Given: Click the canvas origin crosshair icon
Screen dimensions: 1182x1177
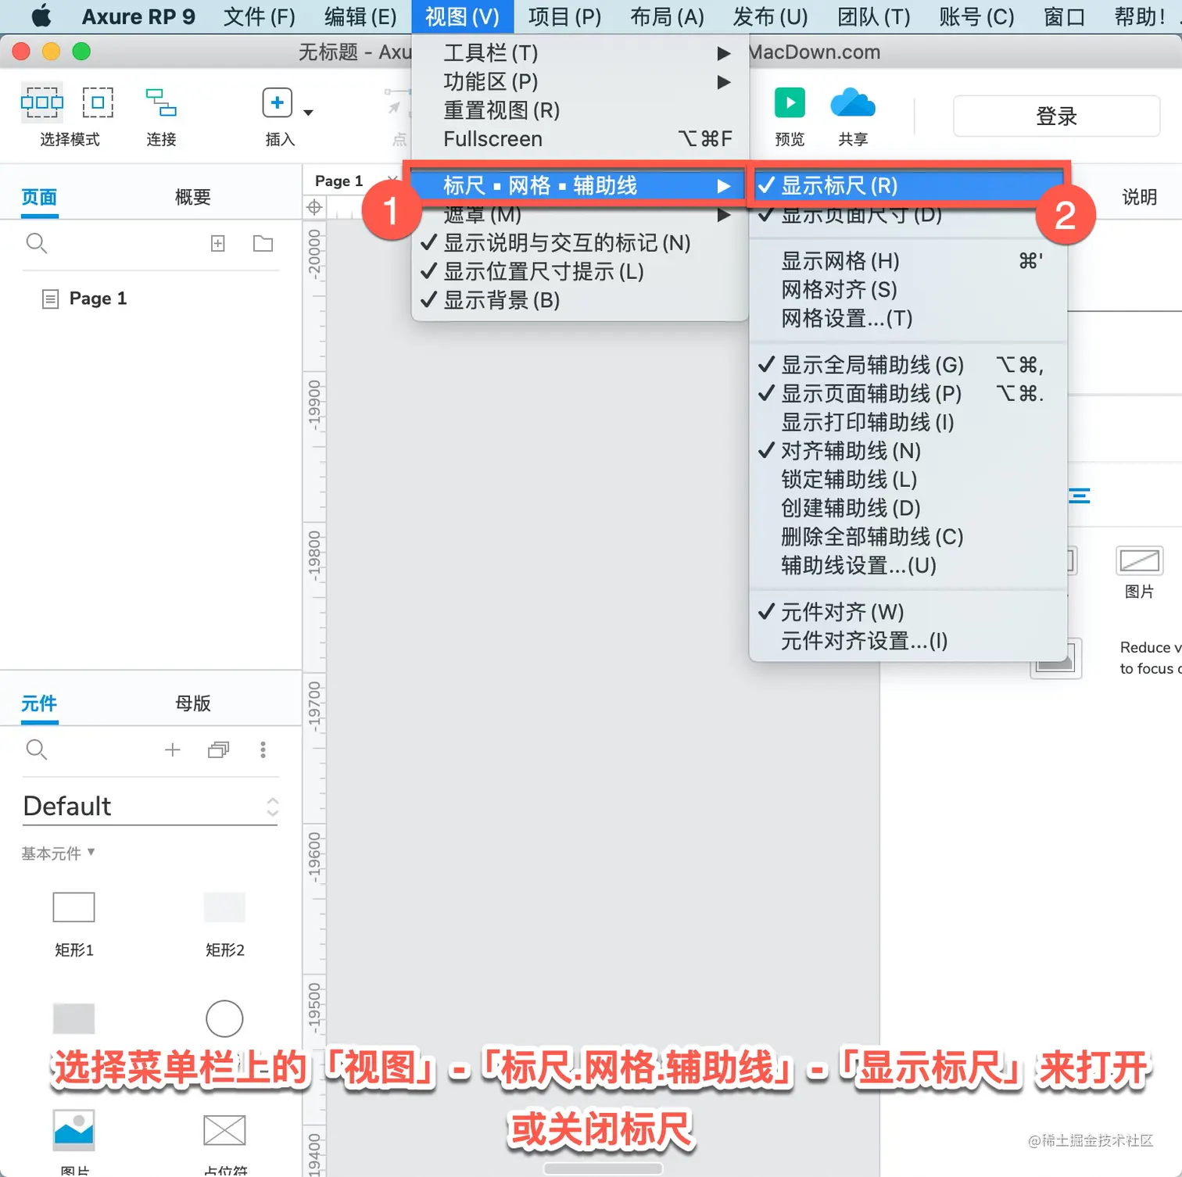Looking at the screenshot, I should click(x=314, y=207).
